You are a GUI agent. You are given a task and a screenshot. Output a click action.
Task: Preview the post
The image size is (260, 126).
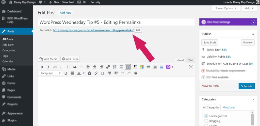[x=248, y=43]
